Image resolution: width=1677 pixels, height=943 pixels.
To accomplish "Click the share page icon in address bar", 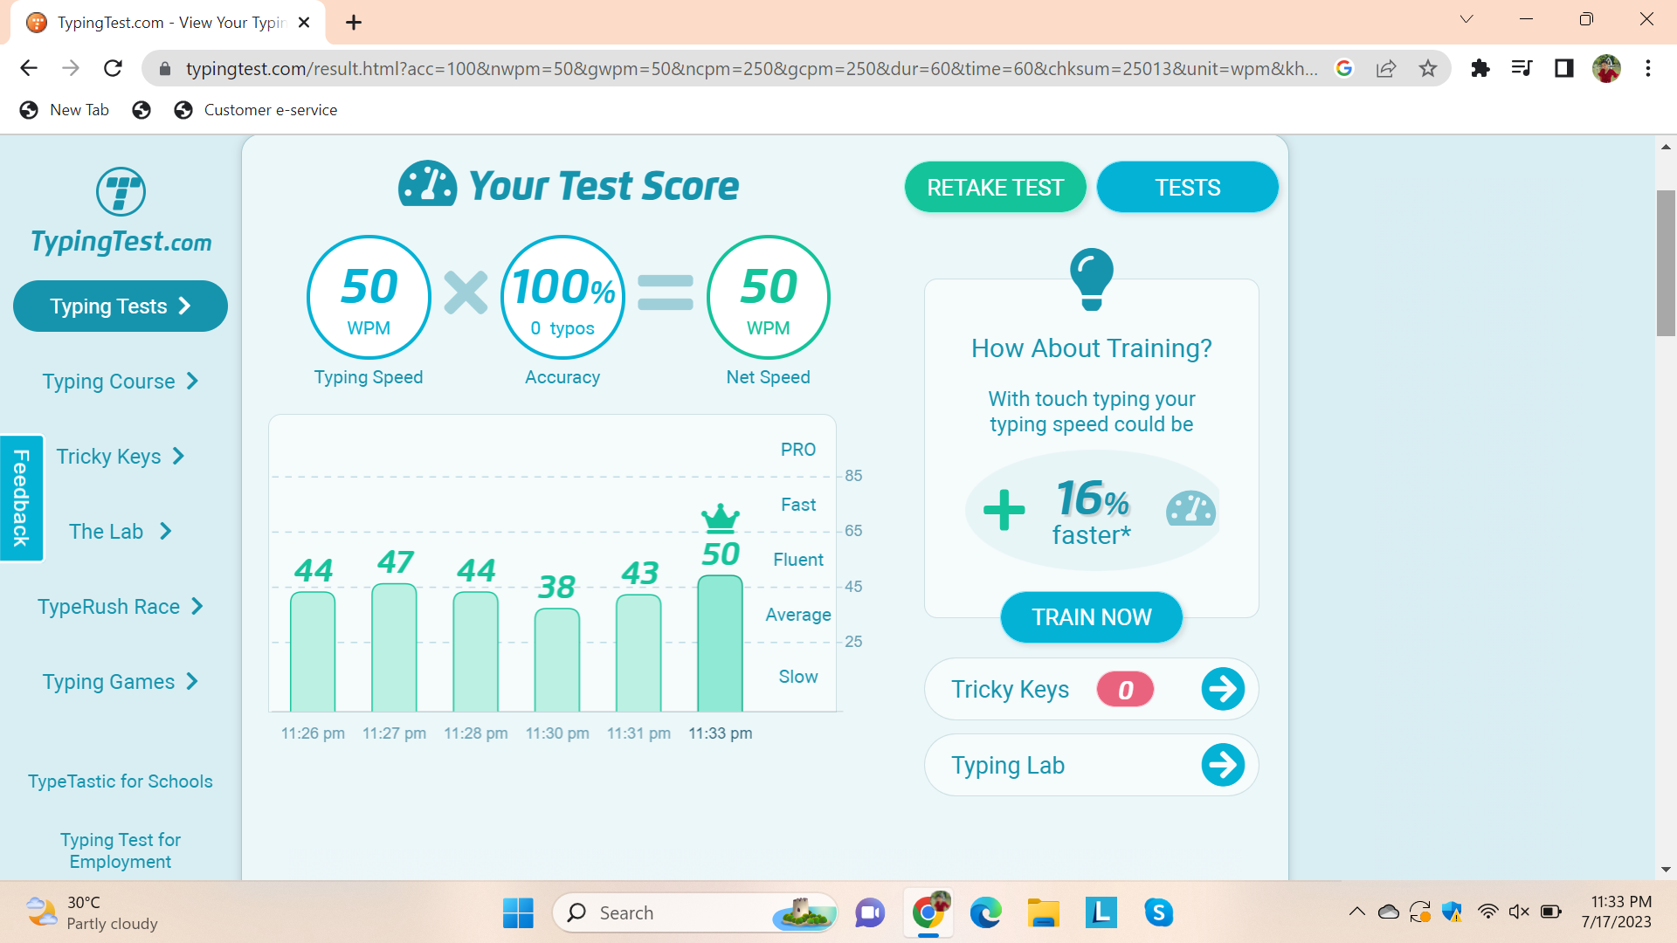I will click(1386, 68).
